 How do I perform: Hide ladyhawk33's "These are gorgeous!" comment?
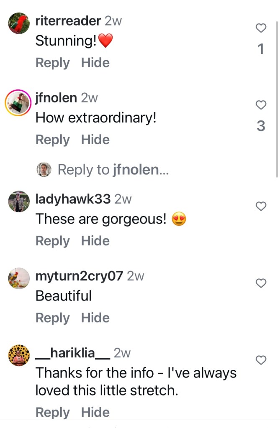pos(95,241)
